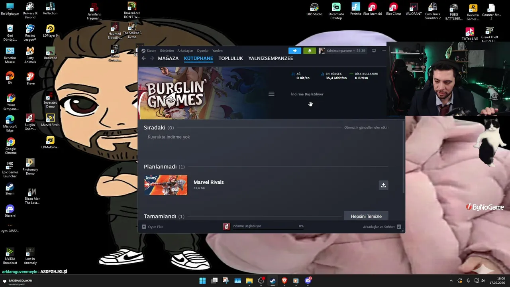
Task: Select the Marvel Rivals desktop shortcut
Action: pyautogui.click(x=50, y=121)
